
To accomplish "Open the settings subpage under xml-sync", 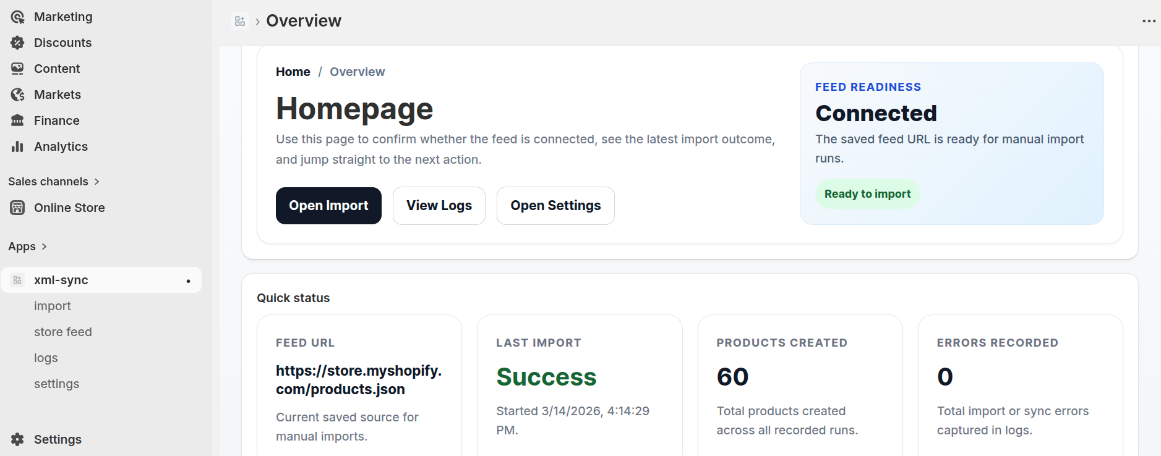I will [x=57, y=384].
